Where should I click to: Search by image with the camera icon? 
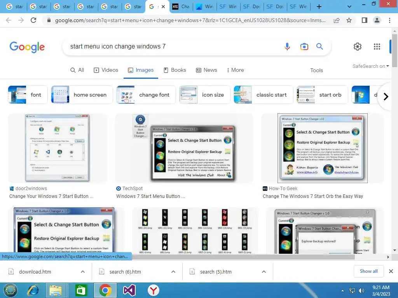point(304,47)
